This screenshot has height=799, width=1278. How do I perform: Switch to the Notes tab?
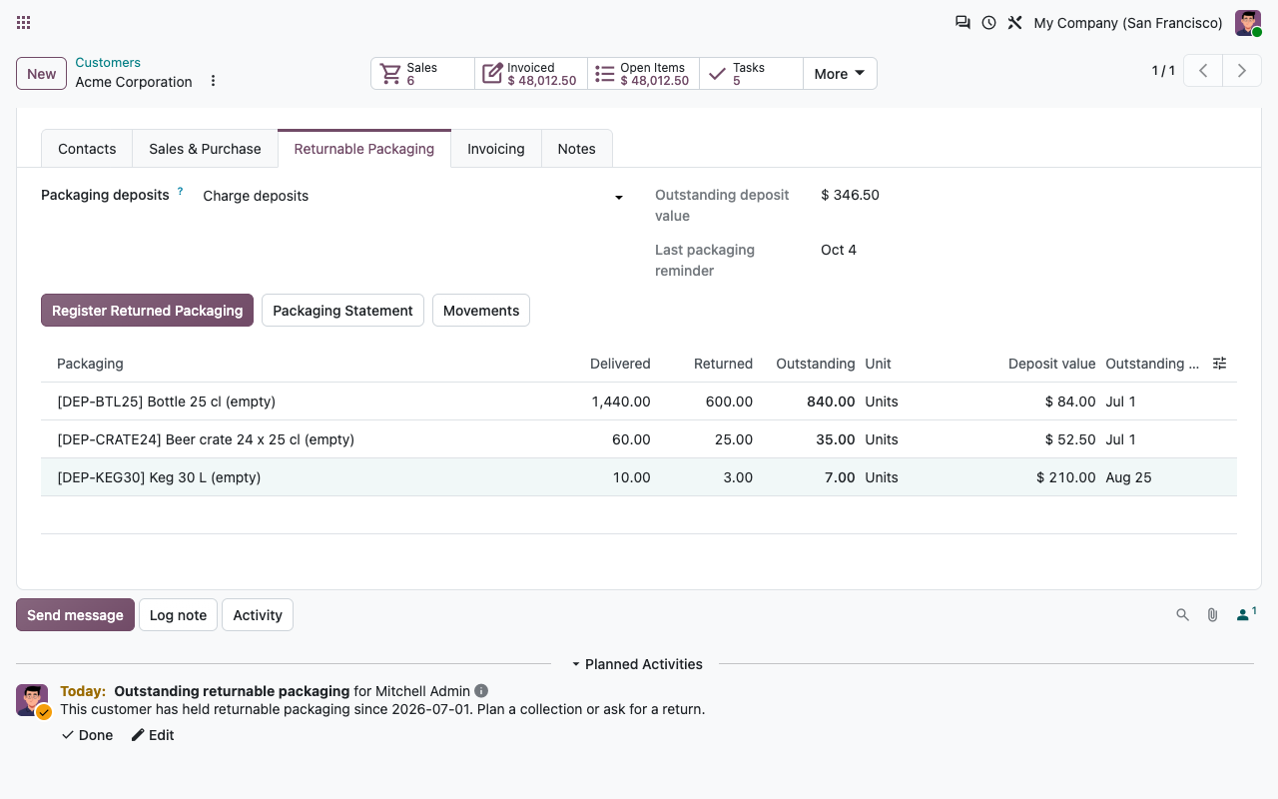pos(576,149)
